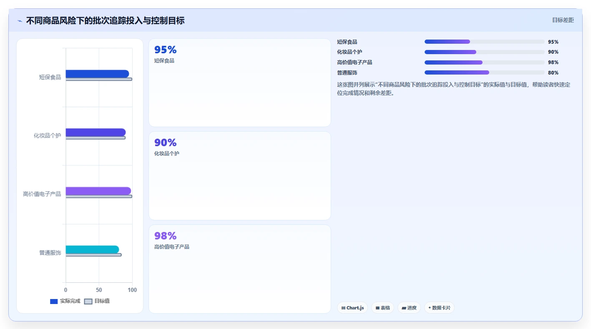
Task: Click the page title 不同商品风险下的批次追踪投入与控制目标
Action: point(105,20)
